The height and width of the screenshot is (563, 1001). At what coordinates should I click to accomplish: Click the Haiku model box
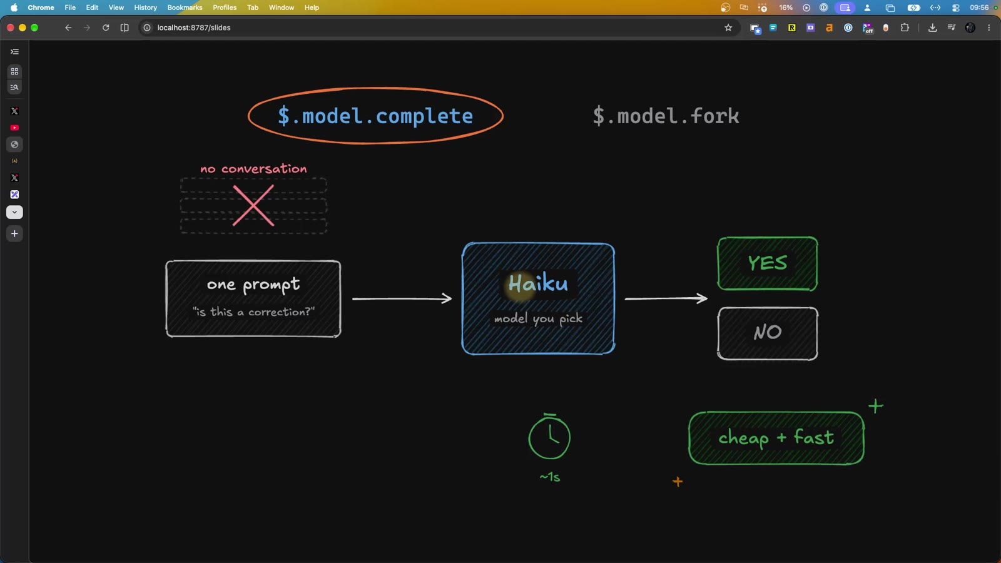[x=538, y=299]
